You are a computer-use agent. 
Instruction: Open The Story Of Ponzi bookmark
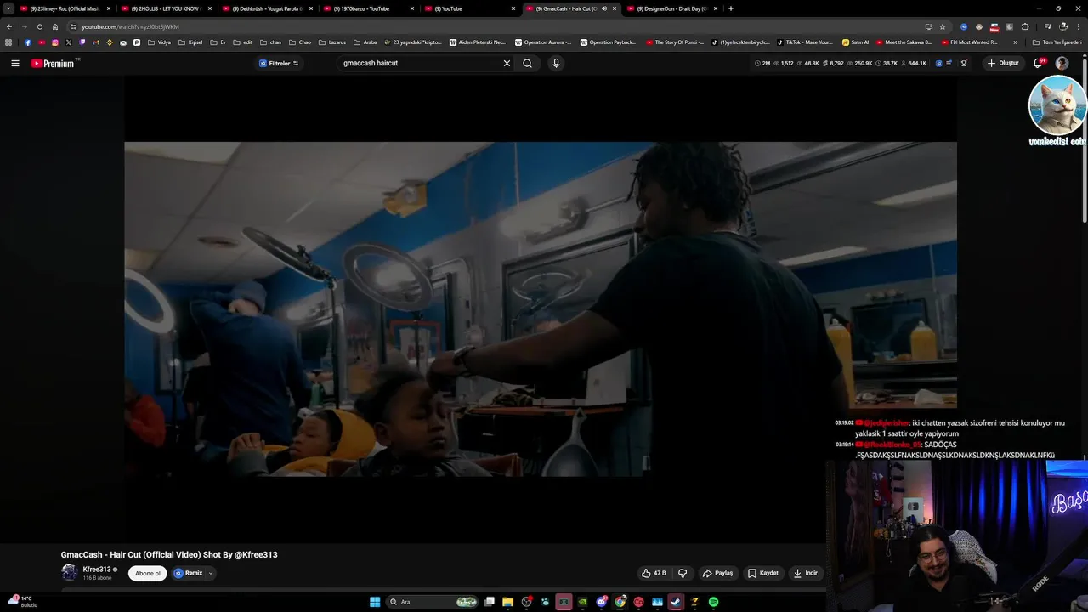tap(675, 42)
